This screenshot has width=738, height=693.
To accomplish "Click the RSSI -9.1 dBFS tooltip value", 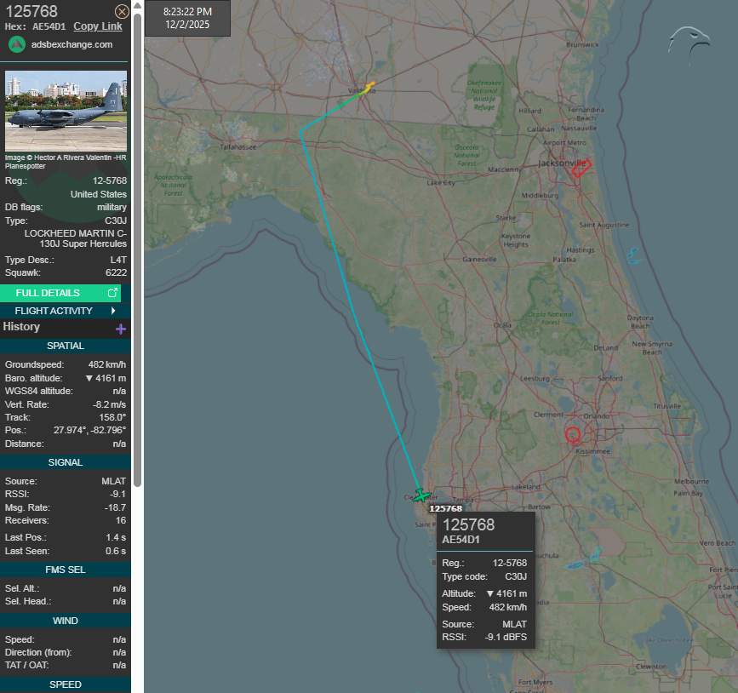I will [506, 637].
